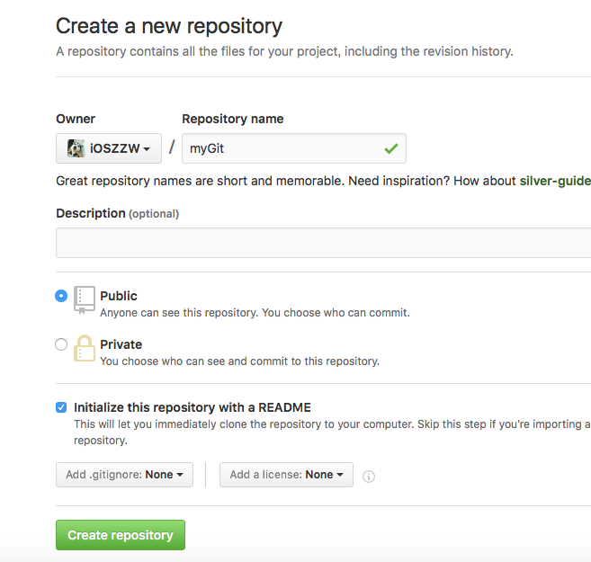Open the Owner iOSZZW dropdown
The height and width of the screenshot is (562, 591).
pyautogui.click(x=109, y=148)
